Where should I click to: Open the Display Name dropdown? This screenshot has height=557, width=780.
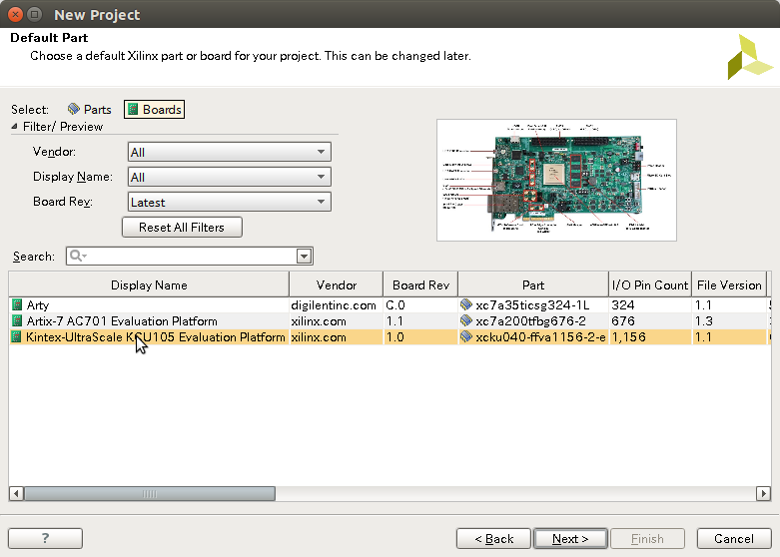[230, 177]
